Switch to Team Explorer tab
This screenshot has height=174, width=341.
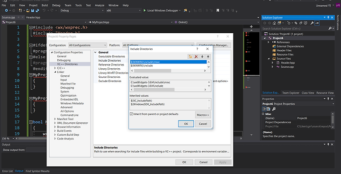290,93
